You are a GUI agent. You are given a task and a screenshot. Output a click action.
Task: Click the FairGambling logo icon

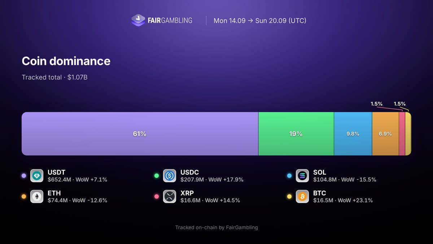138,20
